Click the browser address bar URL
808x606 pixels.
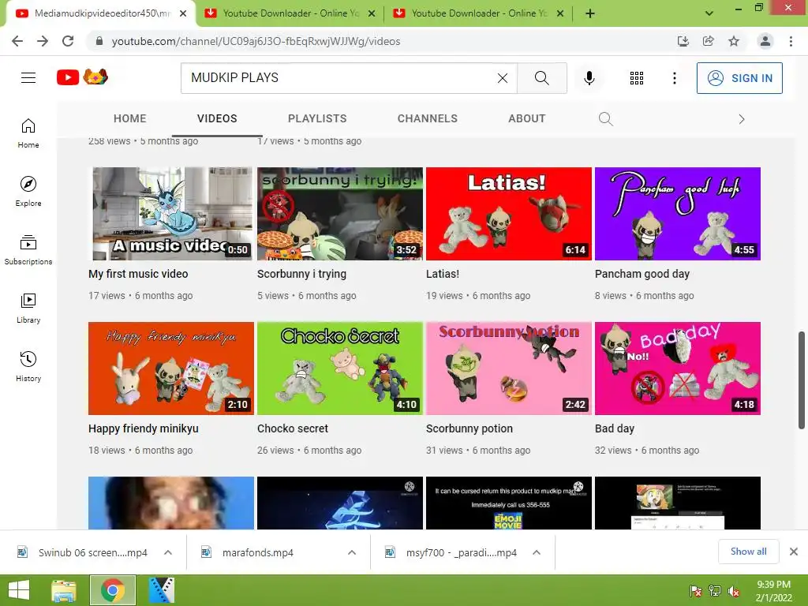pyautogui.click(x=256, y=41)
